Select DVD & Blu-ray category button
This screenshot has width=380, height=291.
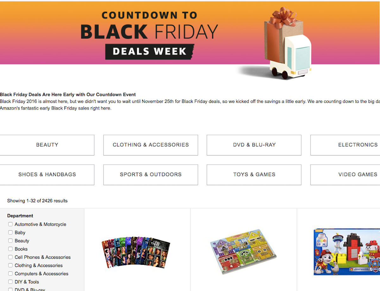pyautogui.click(x=254, y=145)
